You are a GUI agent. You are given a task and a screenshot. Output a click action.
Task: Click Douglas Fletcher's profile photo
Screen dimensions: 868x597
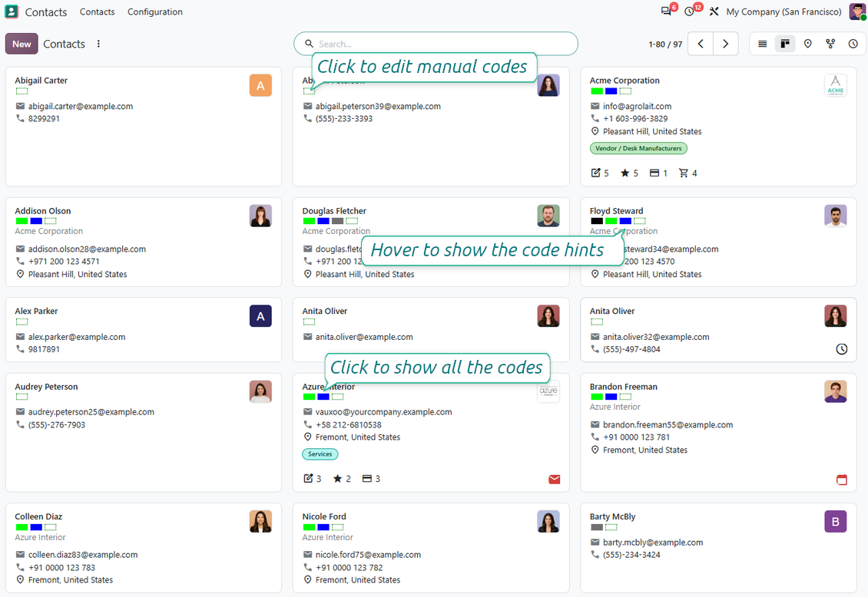548,216
